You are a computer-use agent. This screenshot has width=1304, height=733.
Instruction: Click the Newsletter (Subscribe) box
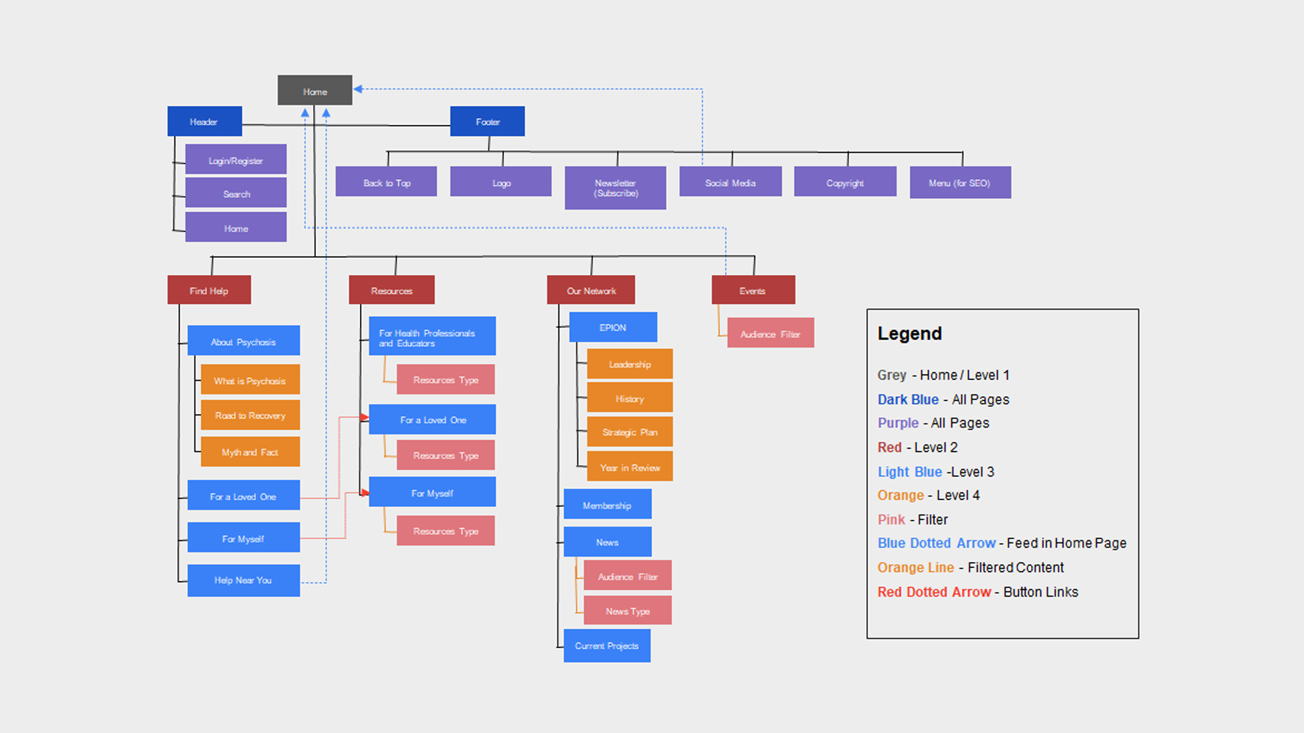pyautogui.click(x=615, y=188)
